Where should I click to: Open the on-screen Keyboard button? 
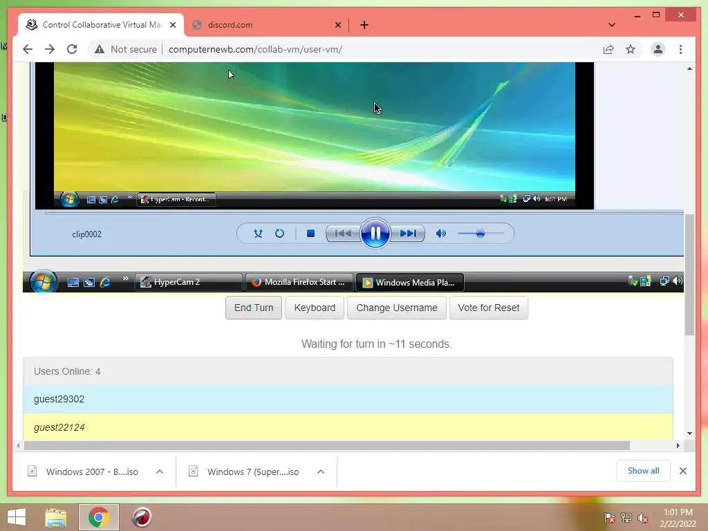315,308
